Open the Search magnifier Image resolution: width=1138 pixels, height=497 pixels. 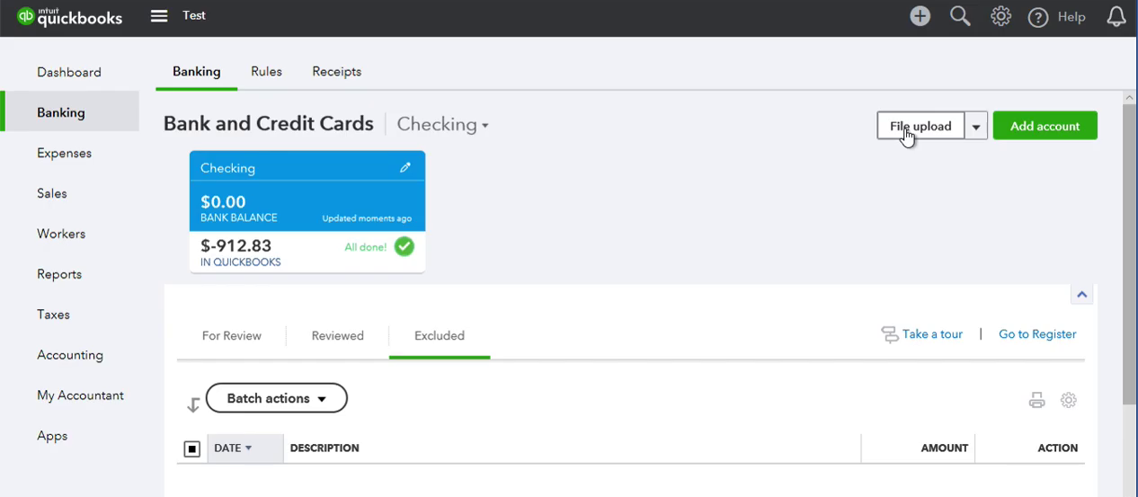pyautogui.click(x=960, y=16)
